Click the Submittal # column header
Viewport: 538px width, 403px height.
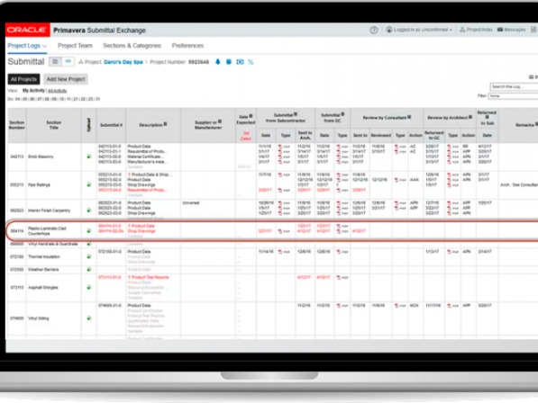[111, 125]
